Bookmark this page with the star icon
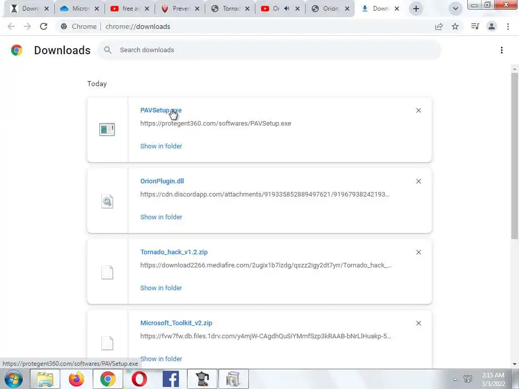 [455, 26]
